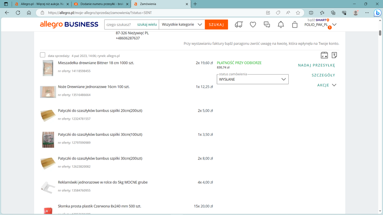Viewport: 383px width, 215px height.
Task: Open Mieszadełka drewniane Bittner offer
Action: click(x=96, y=63)
